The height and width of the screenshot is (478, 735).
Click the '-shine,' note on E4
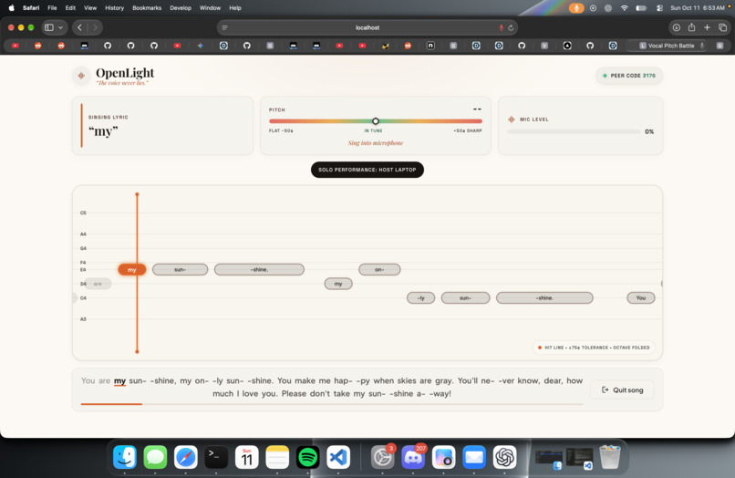259,270
